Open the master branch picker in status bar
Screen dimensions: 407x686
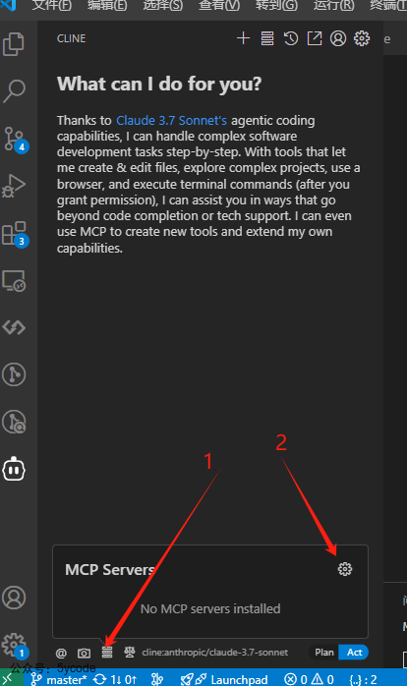pos(59,679)
